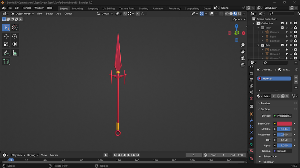The height and width of the screenshot is (168, 300).
Task: Pick the Measure tool
Action: point(15,53)
